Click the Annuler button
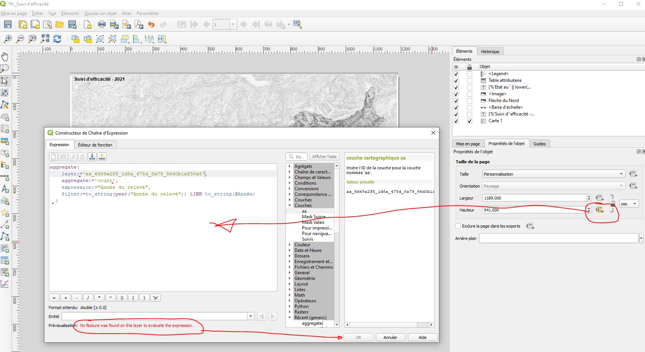The height and width of the screenshot is (352, 645). point(390,337)
